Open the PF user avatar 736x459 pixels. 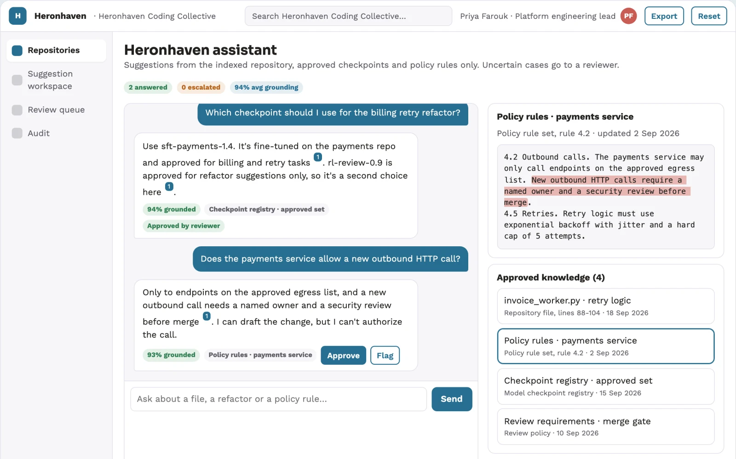tap(628, 16)
